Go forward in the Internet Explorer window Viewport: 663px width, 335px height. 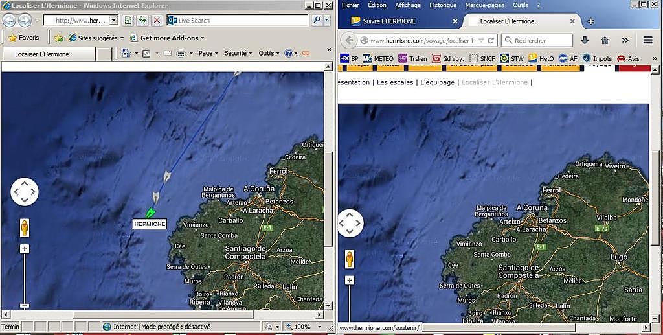[25, 20]
